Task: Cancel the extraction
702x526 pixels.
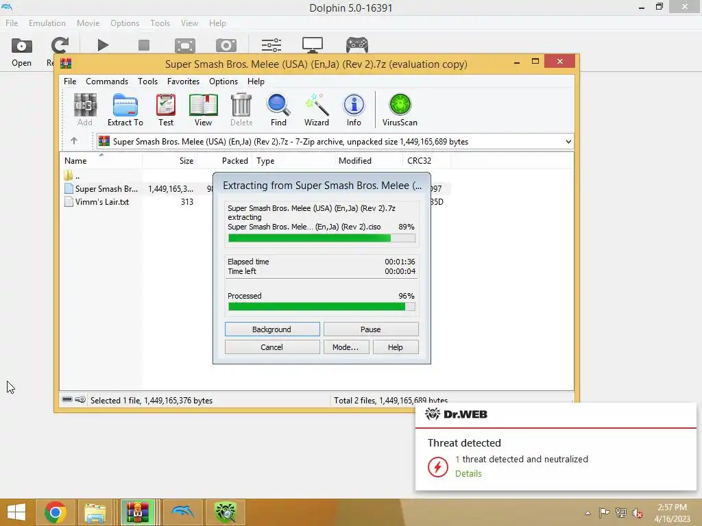Action: (271, 347)
